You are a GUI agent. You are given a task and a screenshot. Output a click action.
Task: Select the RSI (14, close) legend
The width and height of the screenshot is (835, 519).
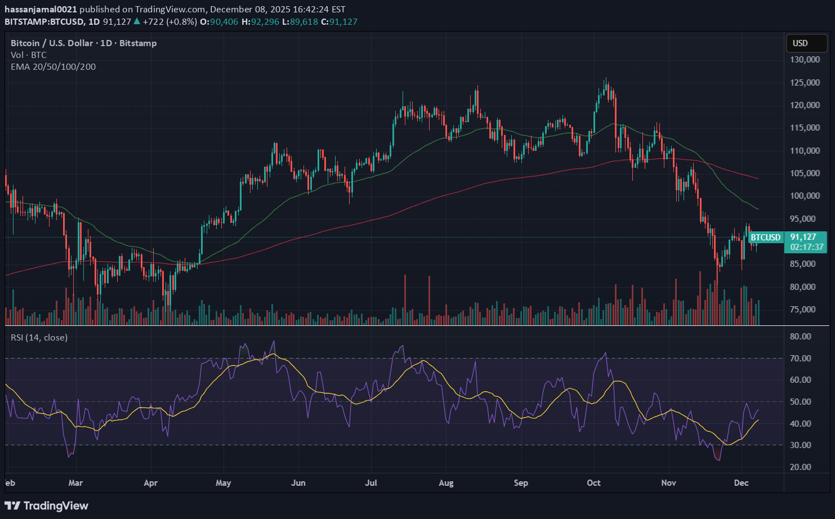coord(39,338)
